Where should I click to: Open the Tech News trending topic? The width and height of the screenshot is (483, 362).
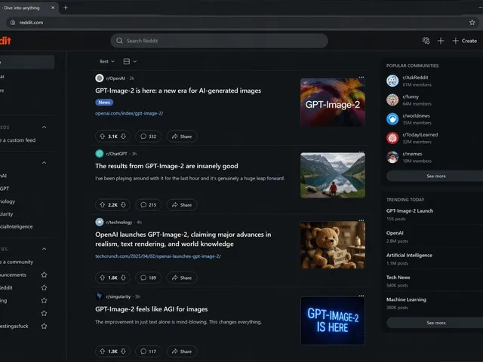tap(398, 278)
